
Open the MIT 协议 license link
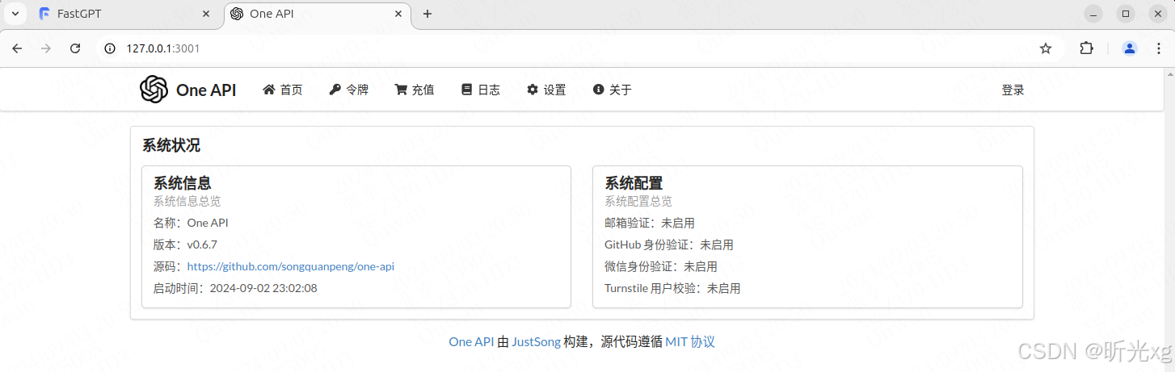click(690, 341)
